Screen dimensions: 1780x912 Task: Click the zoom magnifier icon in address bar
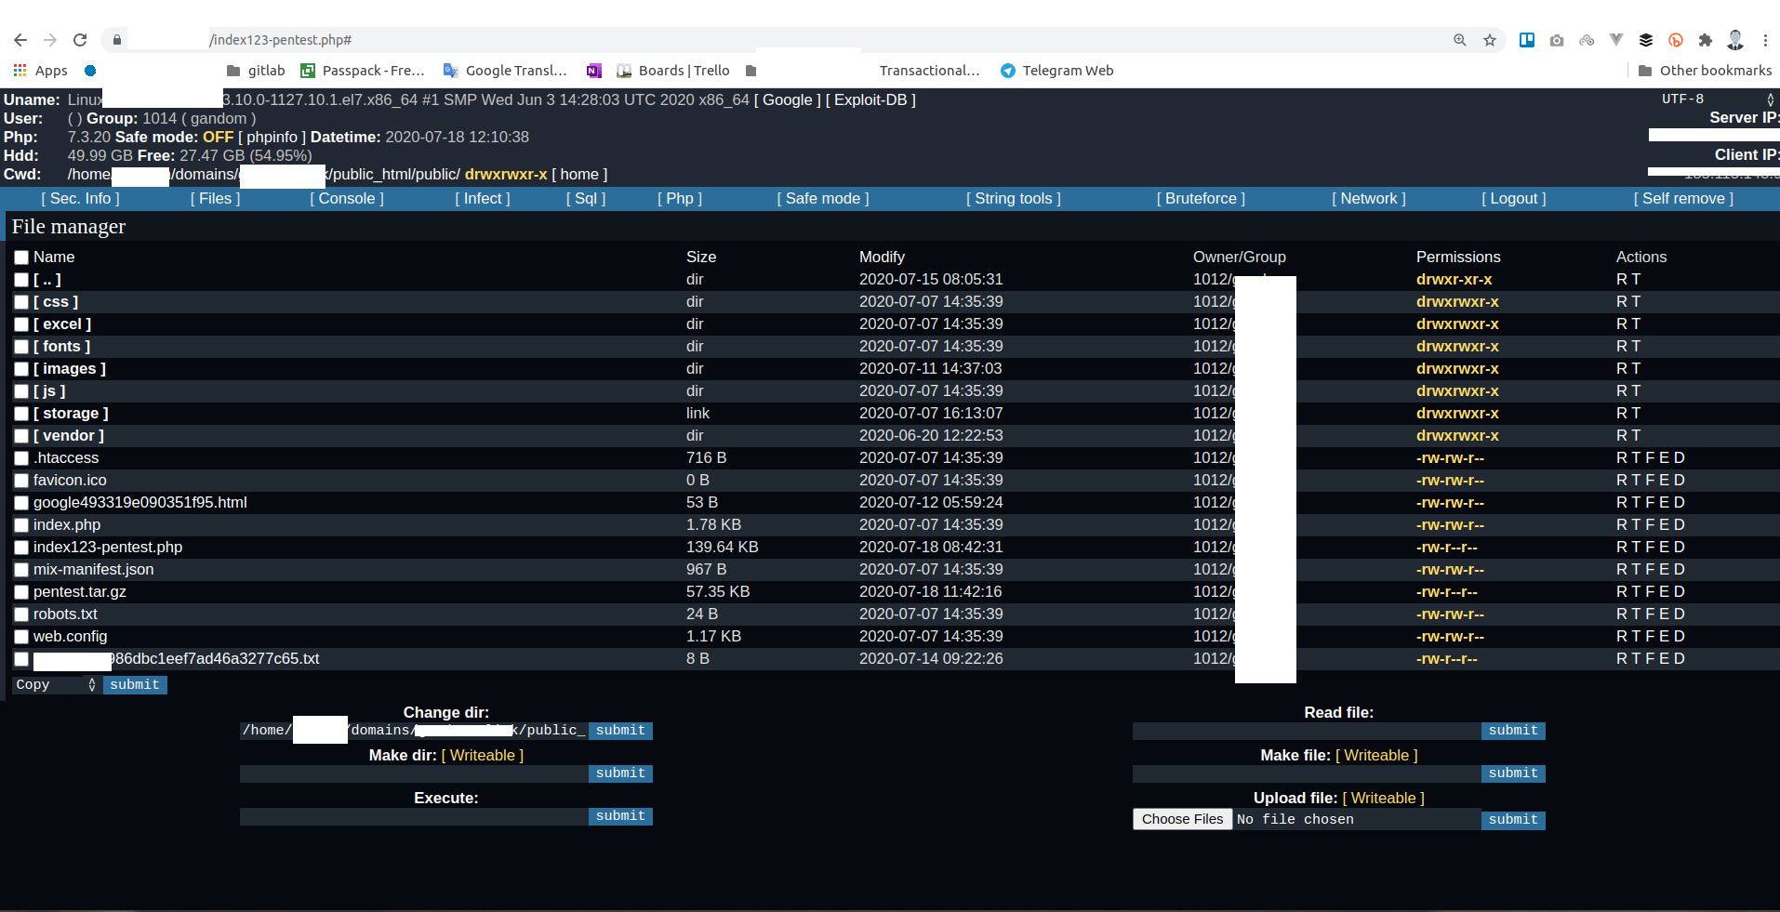pyautogui.click(x=1460, y=39)
